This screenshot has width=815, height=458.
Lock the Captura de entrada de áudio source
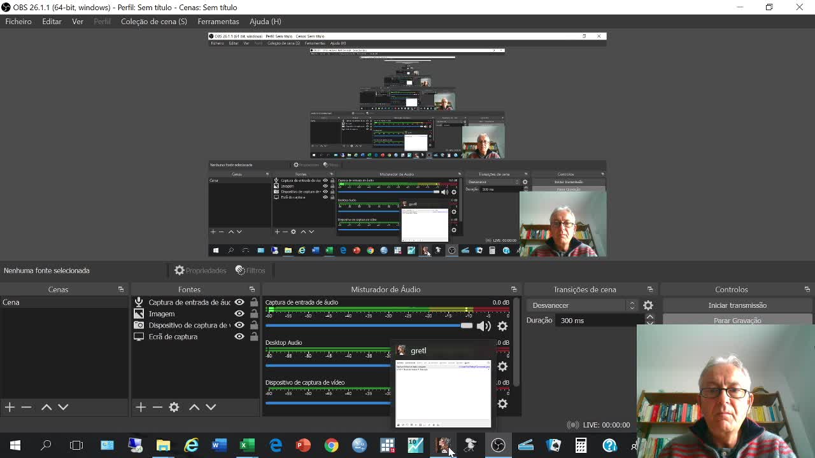254,302
